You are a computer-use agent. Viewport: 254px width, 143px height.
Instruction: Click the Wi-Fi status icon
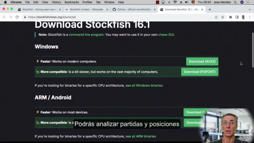coord(175,2)
